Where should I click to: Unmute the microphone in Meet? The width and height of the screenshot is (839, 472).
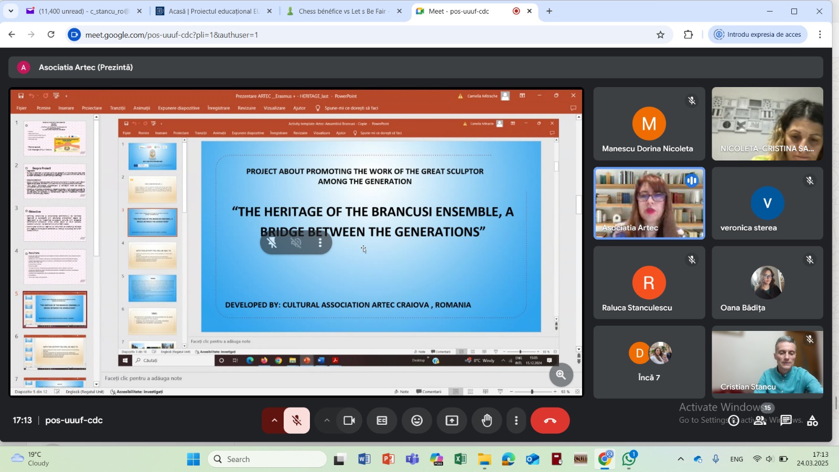[297, 421]
